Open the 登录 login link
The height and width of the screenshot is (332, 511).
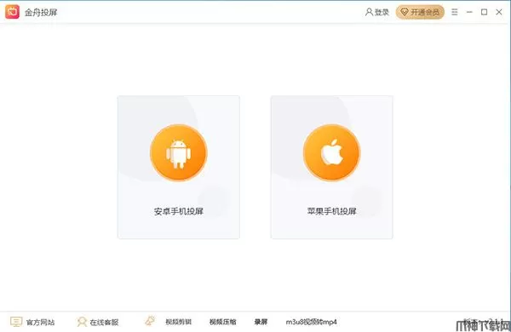click(x=382, y=12)
